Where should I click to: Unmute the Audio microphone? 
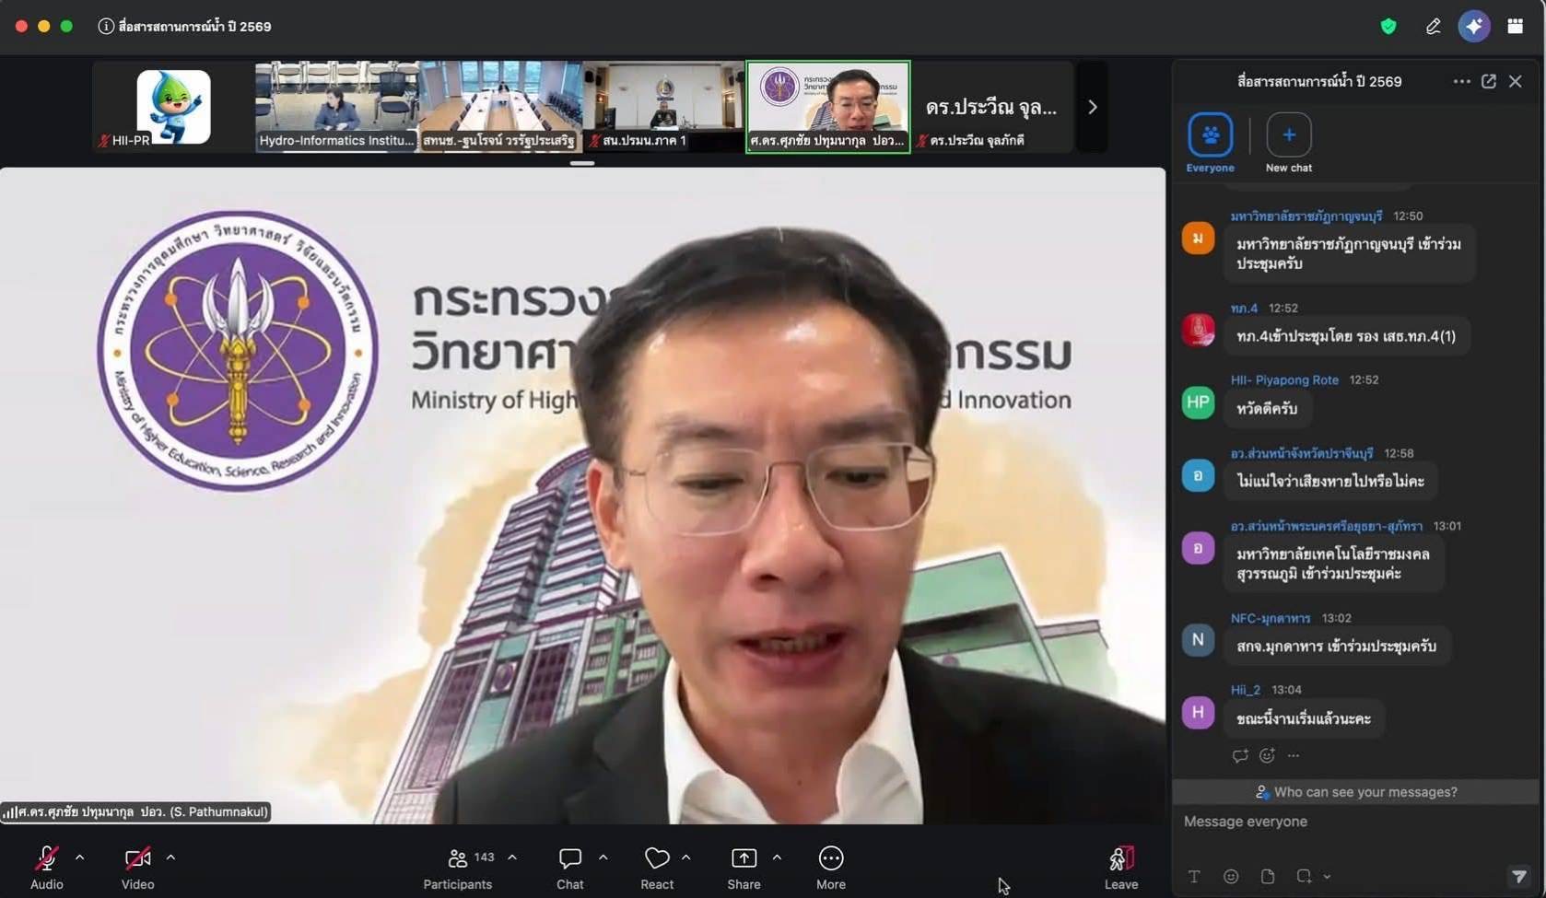pyautogui.click(x=46, y=868)
